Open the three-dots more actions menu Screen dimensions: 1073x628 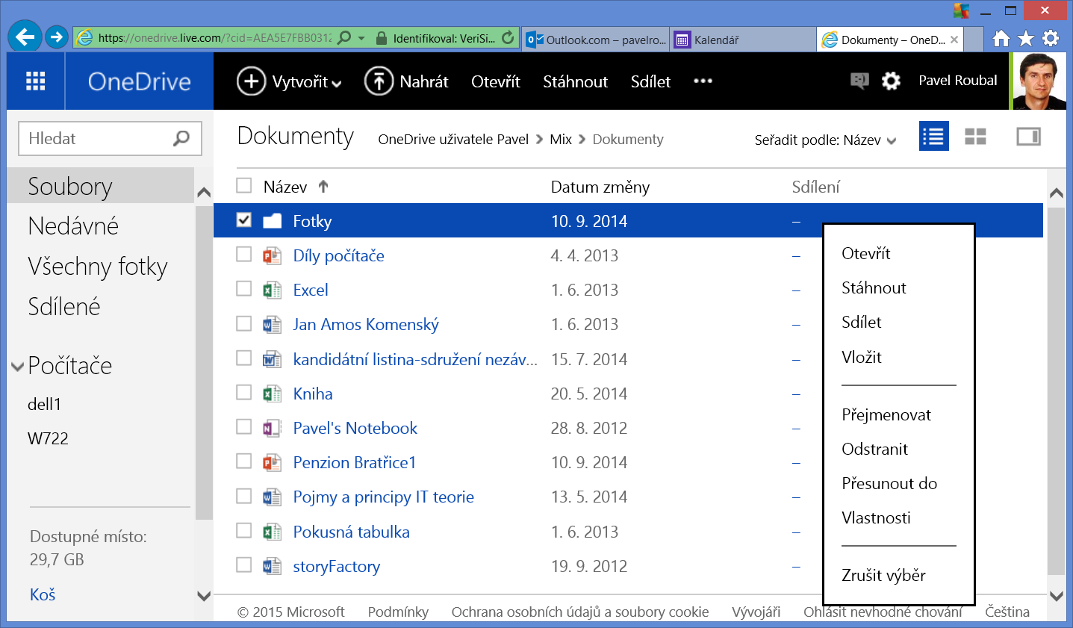click(703, 81)
